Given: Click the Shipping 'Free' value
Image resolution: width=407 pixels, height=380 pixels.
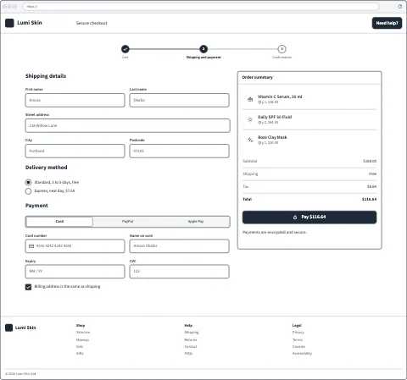Looking at the screenshot, I should pos(372,173).
